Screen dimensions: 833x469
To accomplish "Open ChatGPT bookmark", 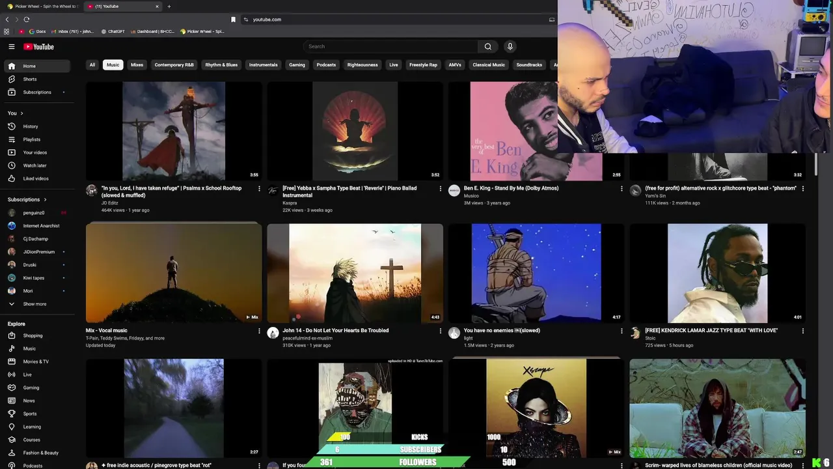I will tap(113, 31).
